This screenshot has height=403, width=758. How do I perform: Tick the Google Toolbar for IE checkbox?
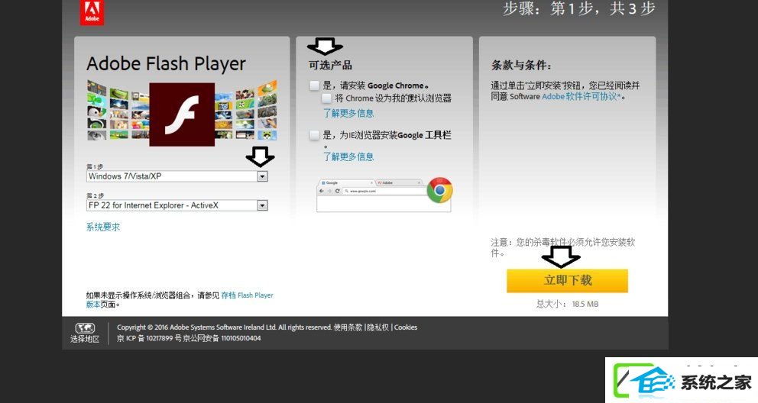pyautogui.click(x=314, y=135)
